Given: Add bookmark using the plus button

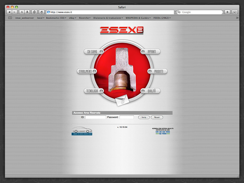Looking at the screenshot, I should point(227,12).
